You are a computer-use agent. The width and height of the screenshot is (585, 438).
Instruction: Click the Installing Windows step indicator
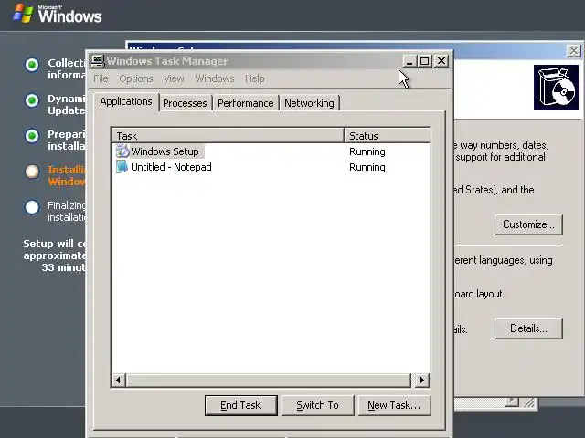coord(32,172)
